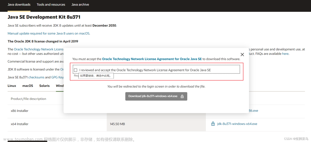Image resolution: width=311 pixels, height=142 pixels.
Task: Switch to the Solaris platform tab
Action: tap(44, 86)
